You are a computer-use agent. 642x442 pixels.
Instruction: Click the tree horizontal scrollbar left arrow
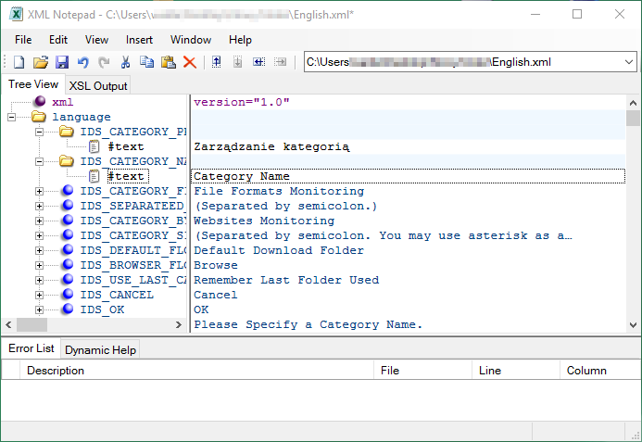pyautogui.click(x=8, y=325)
